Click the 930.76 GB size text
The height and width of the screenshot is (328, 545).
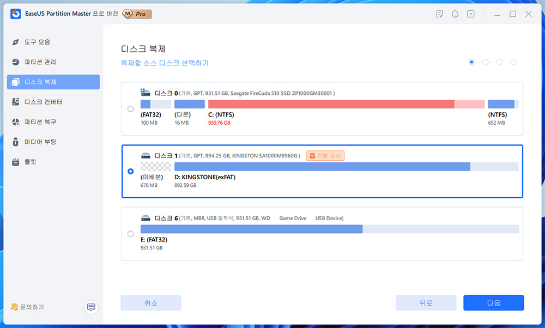pos(219,123)
